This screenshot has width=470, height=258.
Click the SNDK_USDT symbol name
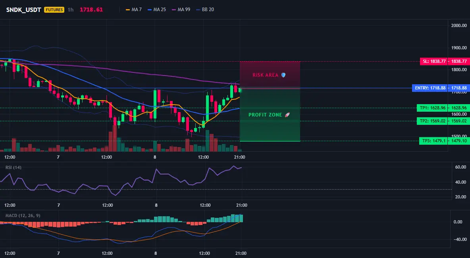pyautogui.click(x=24, y=10)
